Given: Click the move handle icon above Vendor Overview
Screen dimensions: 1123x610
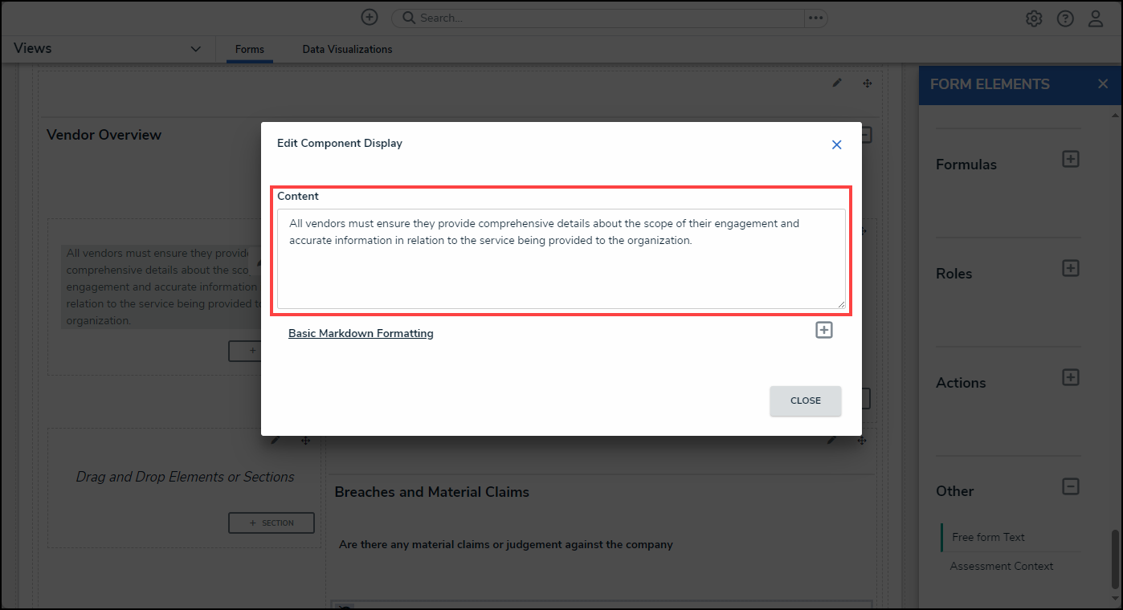Looking at the screenshot, I should tap(868, 83).
